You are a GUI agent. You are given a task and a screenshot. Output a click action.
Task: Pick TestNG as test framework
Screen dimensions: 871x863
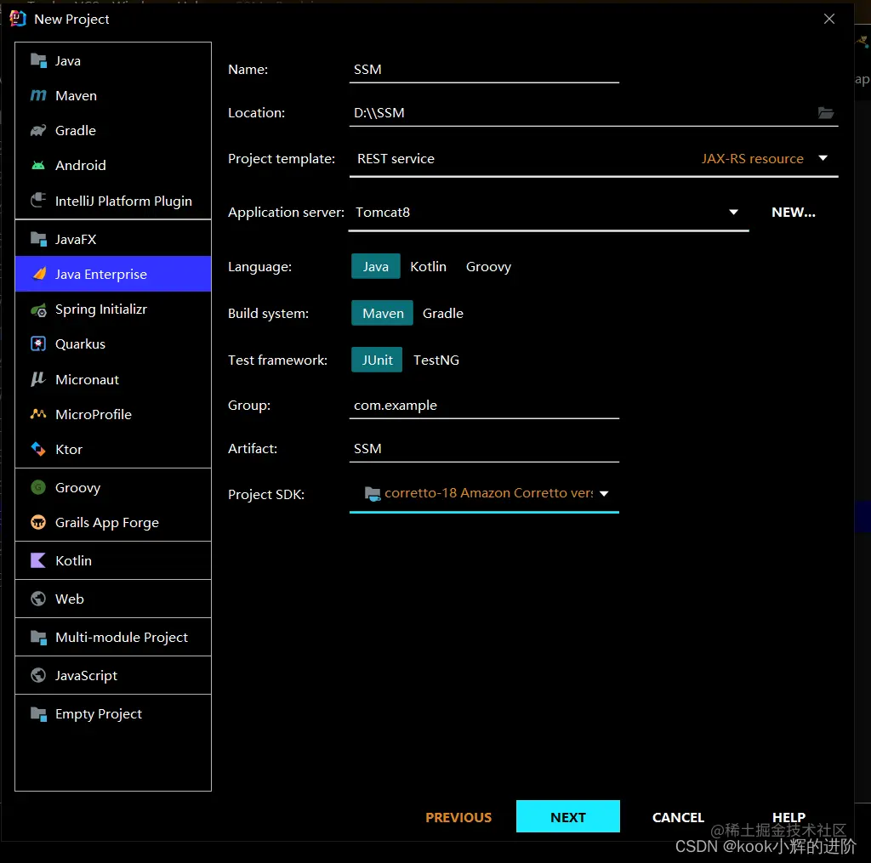[436, 360]
